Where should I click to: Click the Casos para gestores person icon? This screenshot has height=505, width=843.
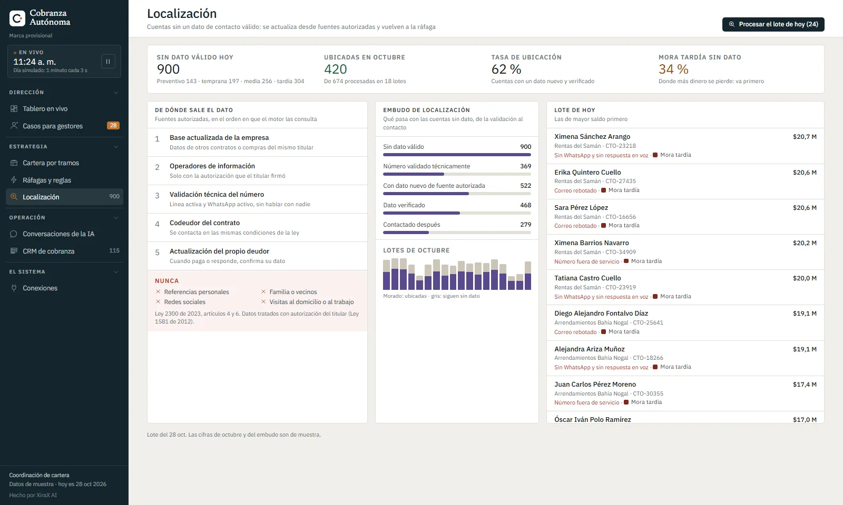point(14,126)
